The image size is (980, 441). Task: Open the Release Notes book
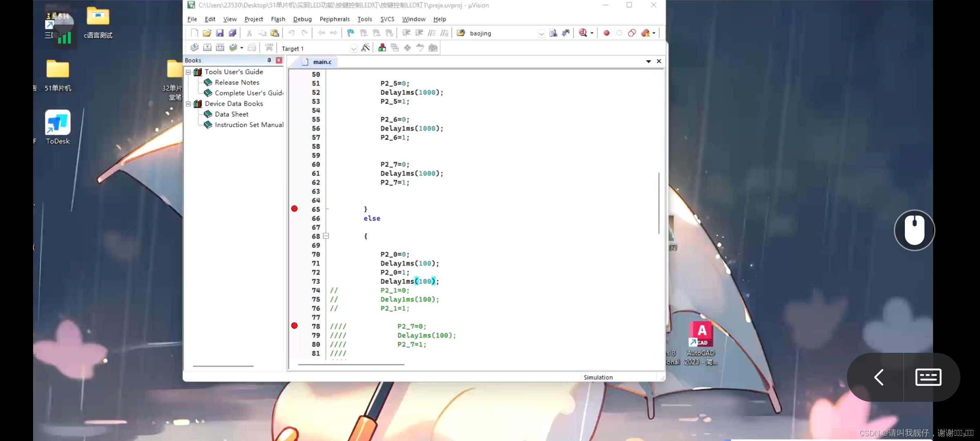[x=237, y=82]
